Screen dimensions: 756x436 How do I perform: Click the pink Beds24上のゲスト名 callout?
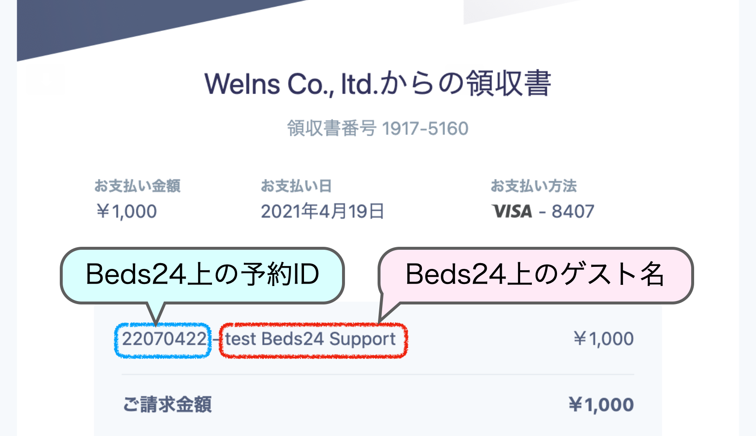tap(535, 275)
